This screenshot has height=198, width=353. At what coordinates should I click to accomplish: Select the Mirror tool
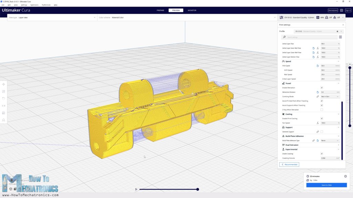(3, 106)
